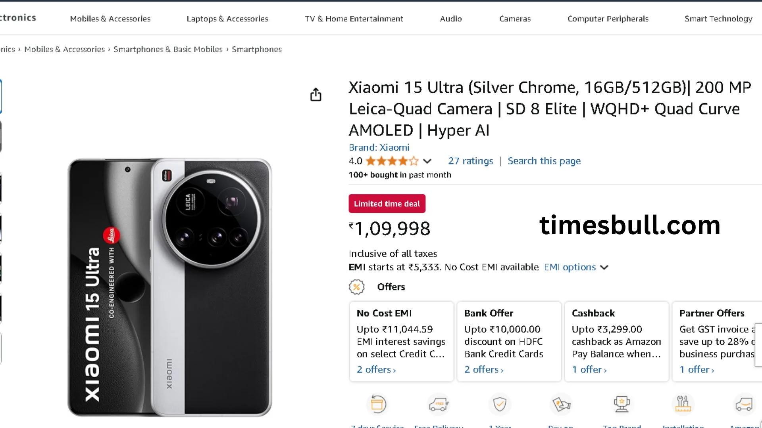The width and height of the screenshot is (762, 428).
Task: Open the 2 offers under Bank Offer
Action: [483, 370]
